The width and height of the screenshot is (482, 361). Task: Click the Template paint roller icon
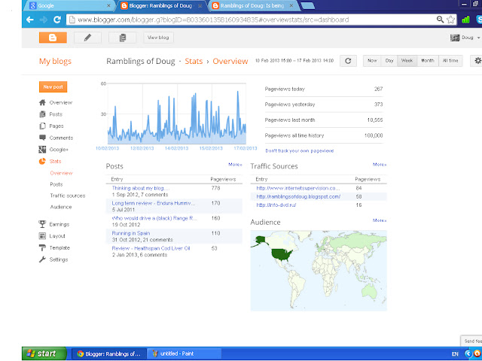[42, 247]
